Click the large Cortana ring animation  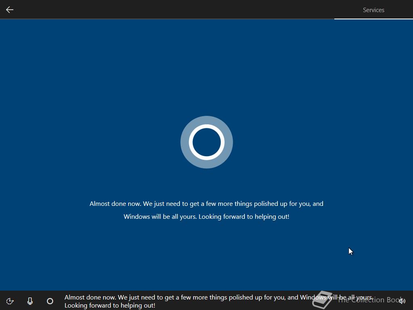click(206, 142)
